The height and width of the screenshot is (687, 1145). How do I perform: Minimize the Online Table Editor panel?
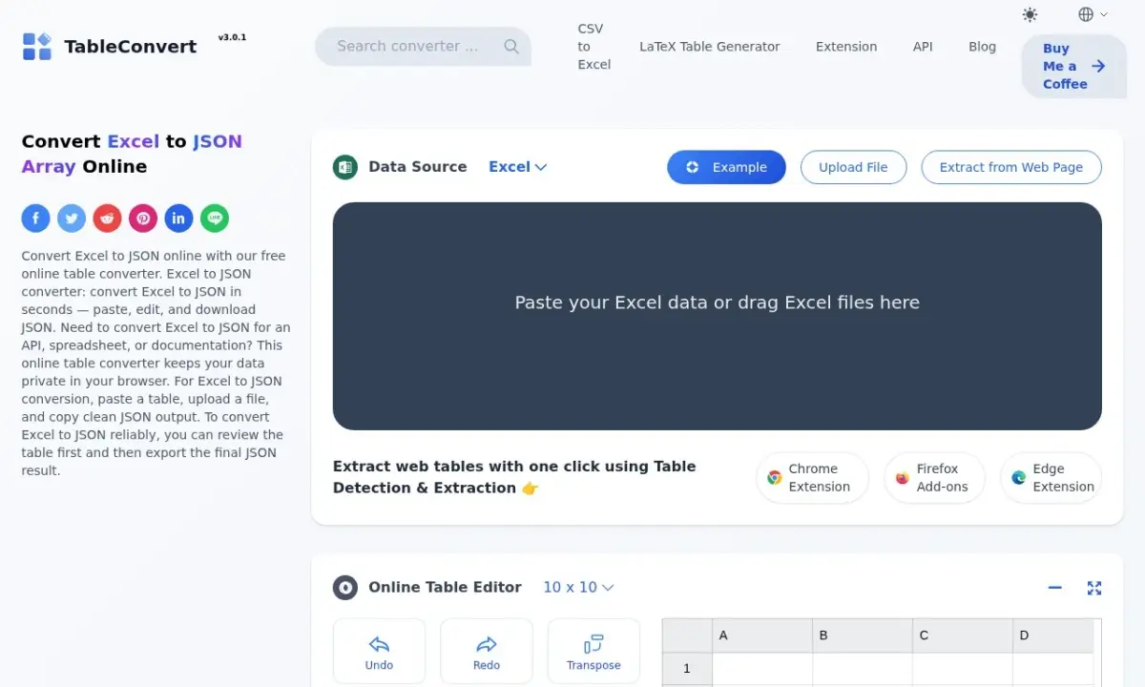[x=1055, y=588]
